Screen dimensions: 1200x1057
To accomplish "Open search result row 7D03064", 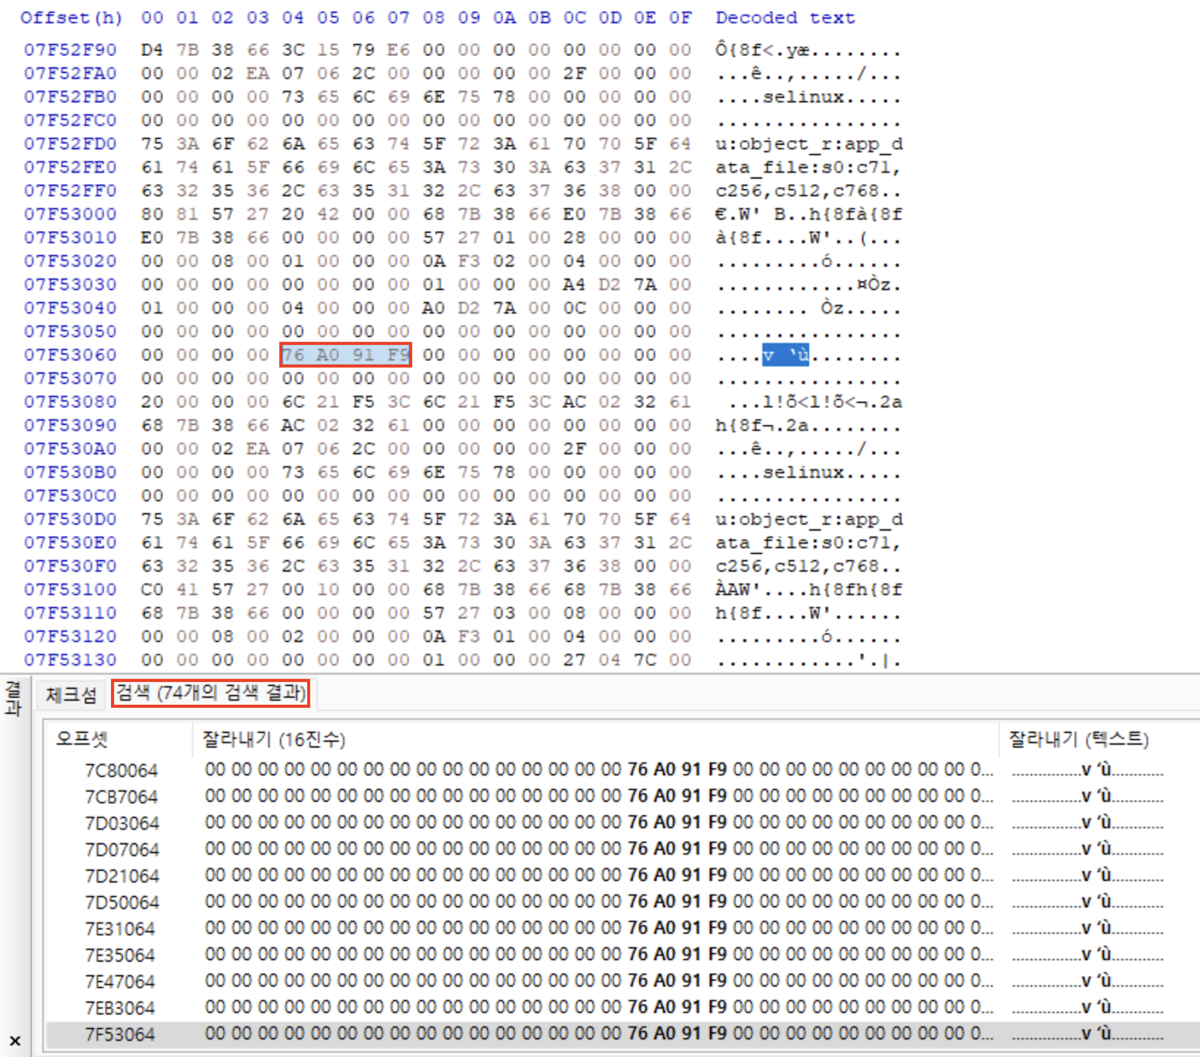I will (121, 822).
